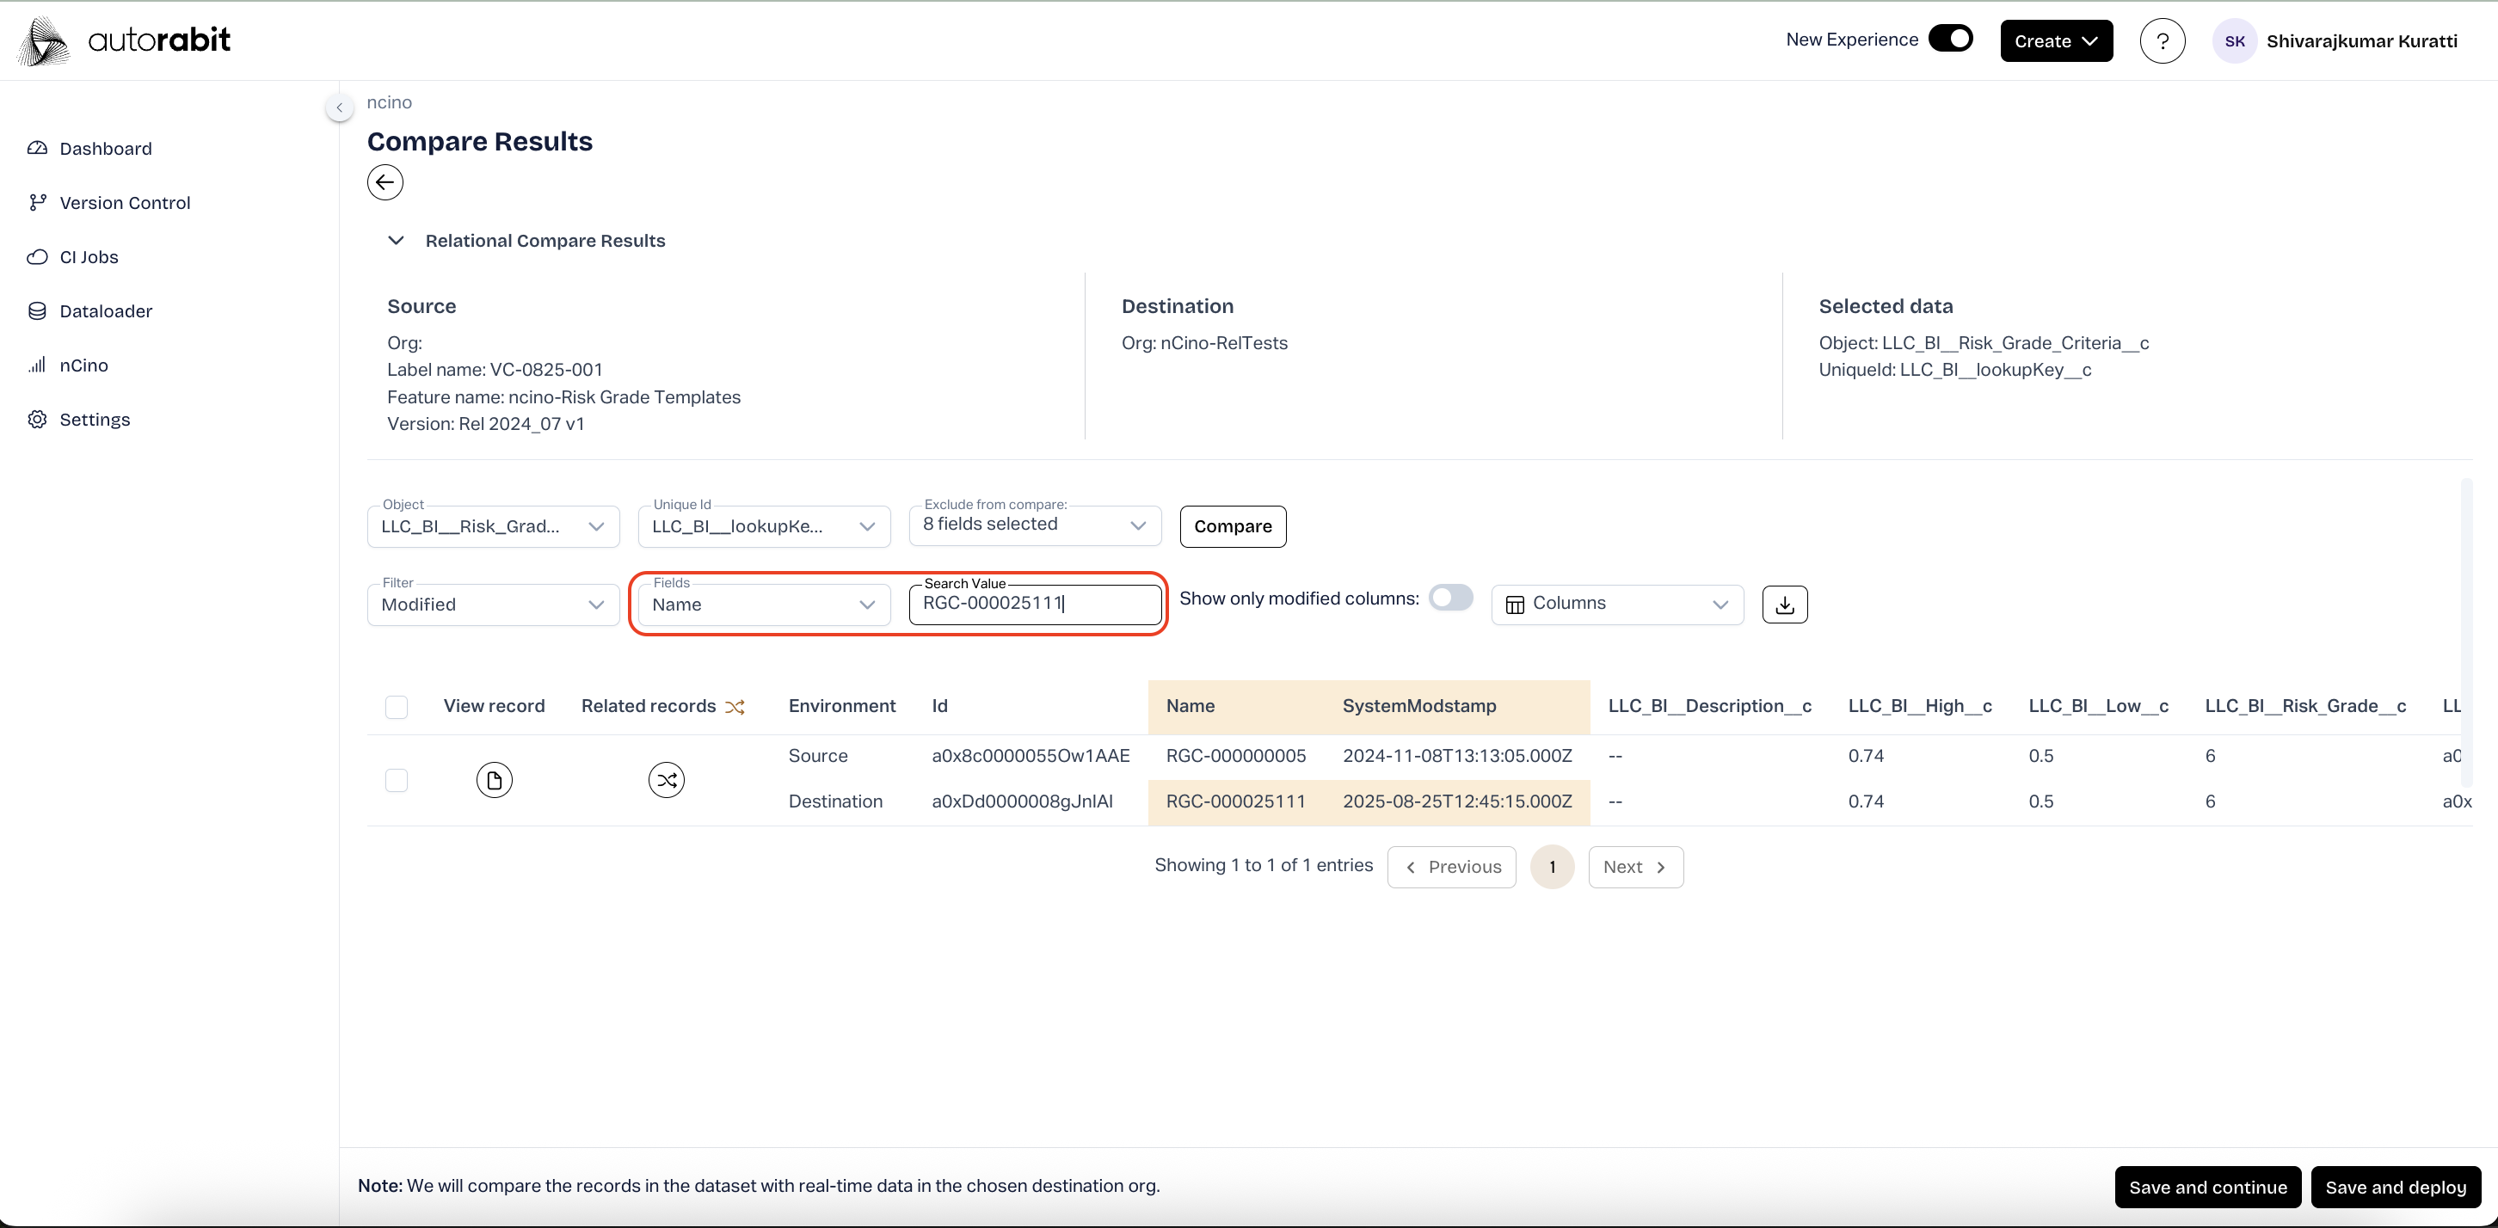Viewport: 2498px width, 1228px height.
Task: Click the download results icon button
Action: [x=1784, y=604]
